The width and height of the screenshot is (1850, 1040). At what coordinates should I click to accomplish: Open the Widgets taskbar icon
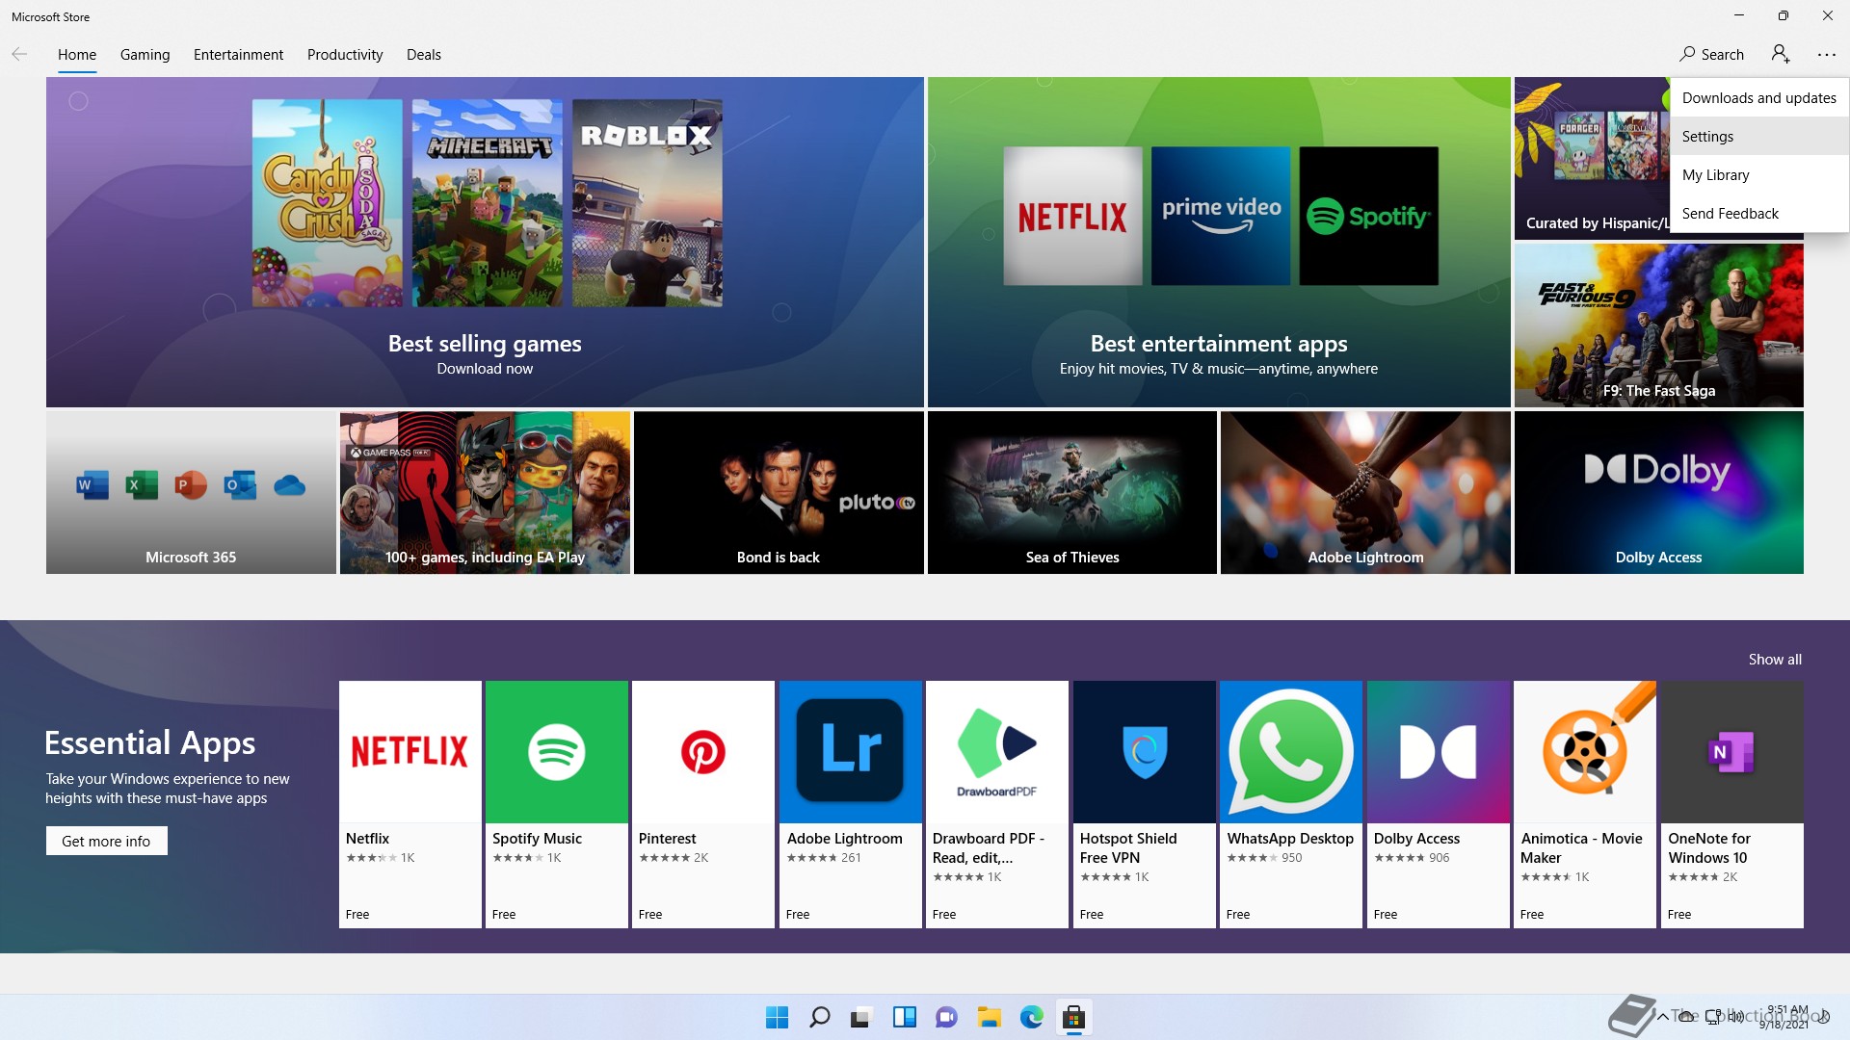point(904,1017)
